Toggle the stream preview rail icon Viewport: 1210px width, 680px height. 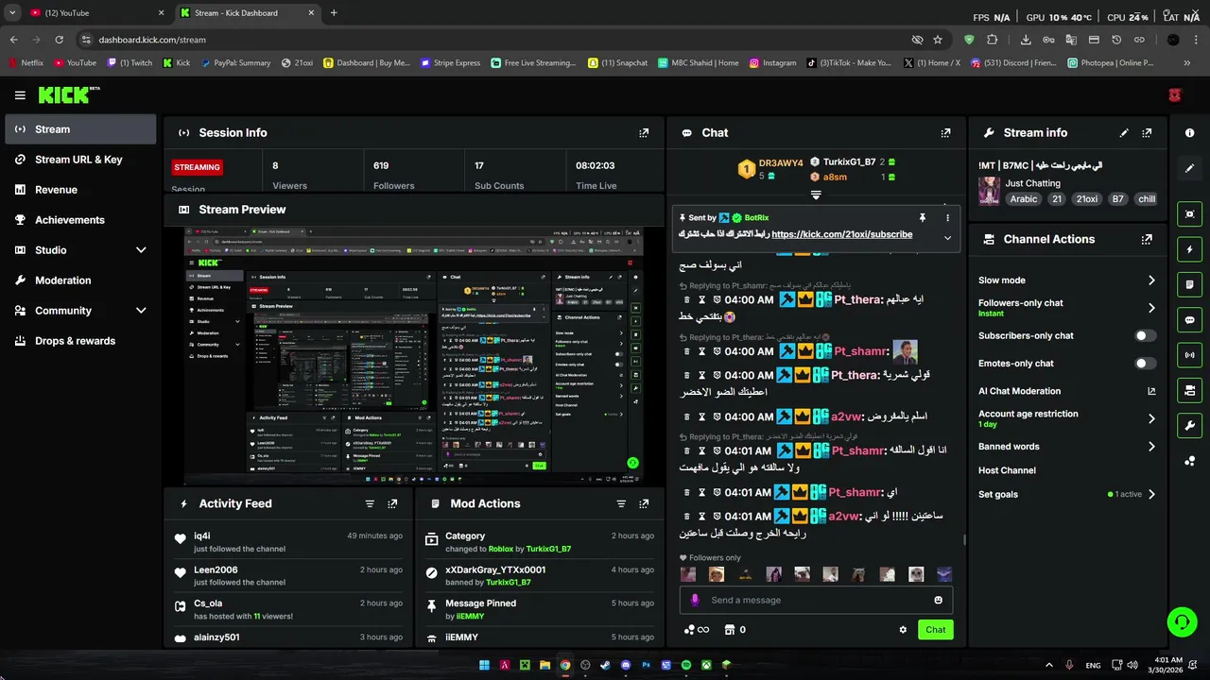click(1189, 214)
